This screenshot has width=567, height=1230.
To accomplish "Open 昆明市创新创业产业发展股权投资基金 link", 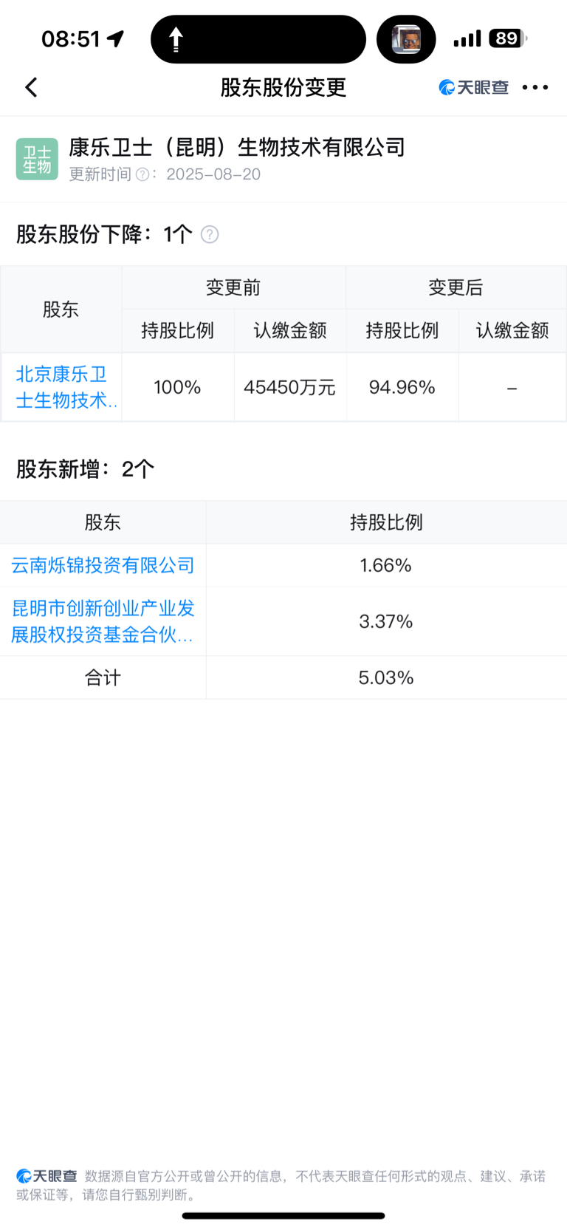I will [103, 621].
